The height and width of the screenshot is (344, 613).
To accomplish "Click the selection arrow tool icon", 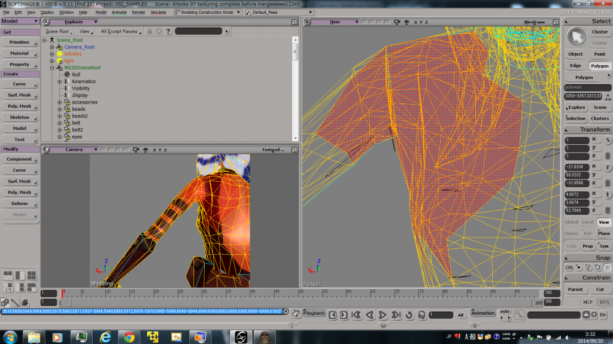I will (576, 38).
